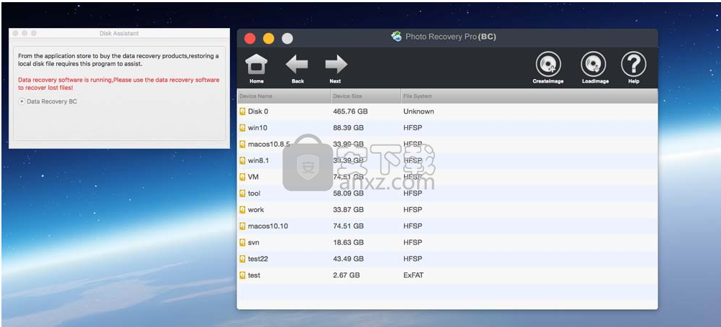Select the Disk 0 device row
Viewport: 721px width, 327px height.
pos(447,111)
